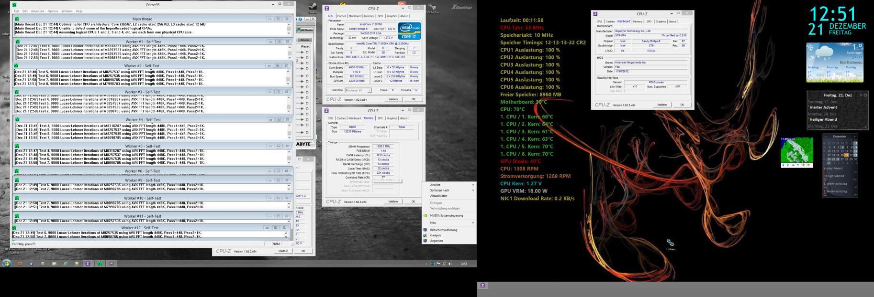The height and width of the screenshot is (297, 874).
Task: Click the weather radar map gadget
Action: (797, 152)
